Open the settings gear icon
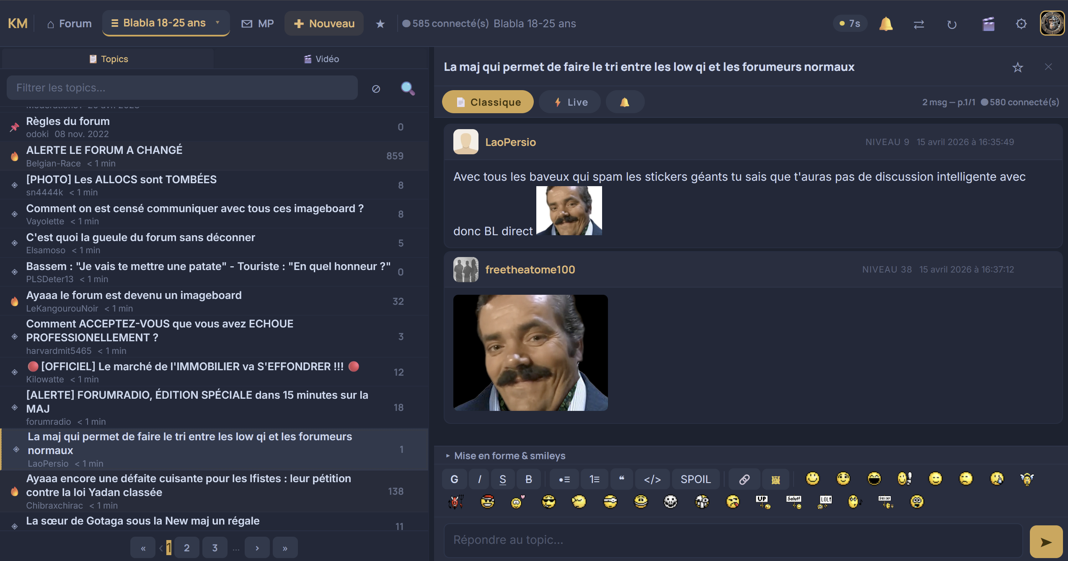 pyautogui.click(x=1021, y=24)
